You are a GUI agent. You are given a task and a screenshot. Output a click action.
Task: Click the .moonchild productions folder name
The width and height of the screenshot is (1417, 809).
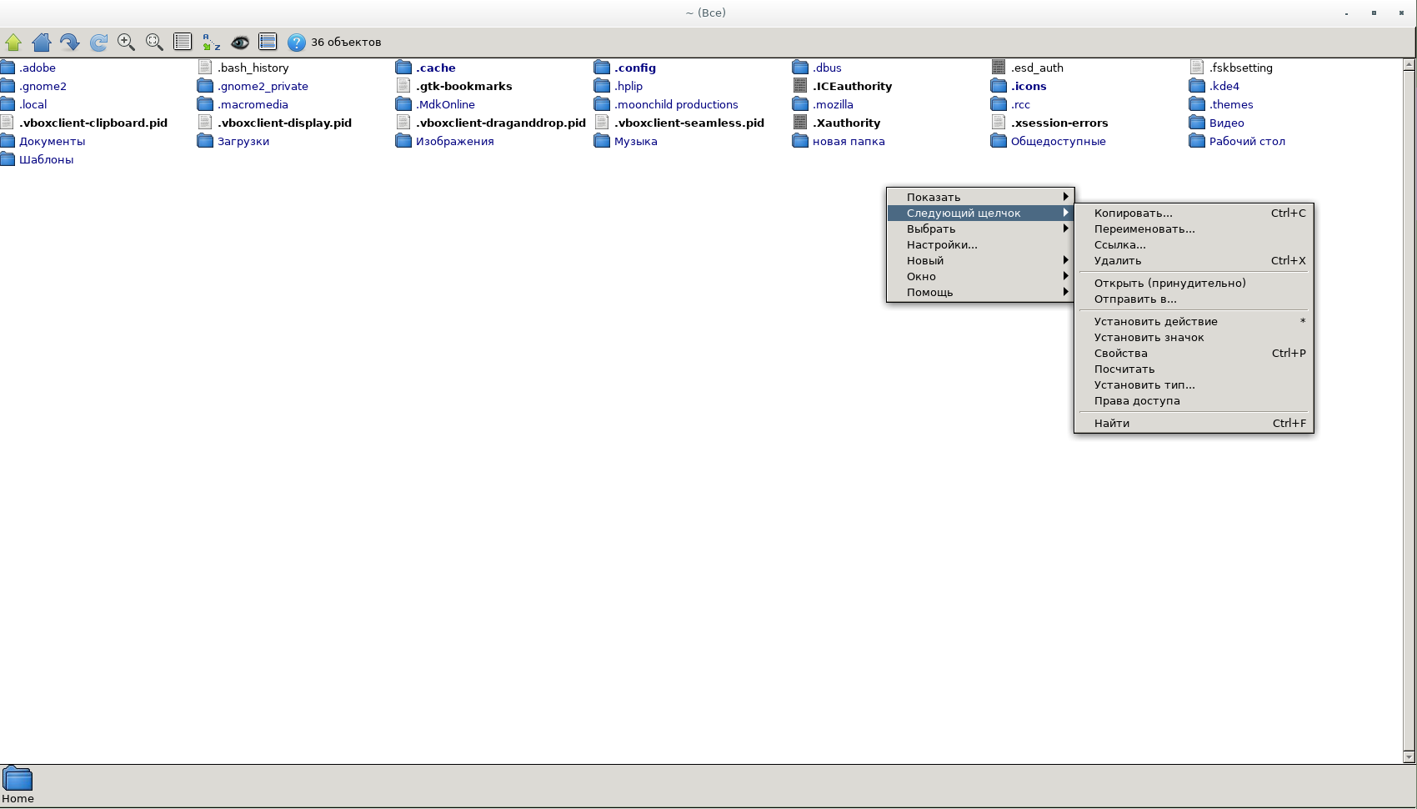[676, 105]
